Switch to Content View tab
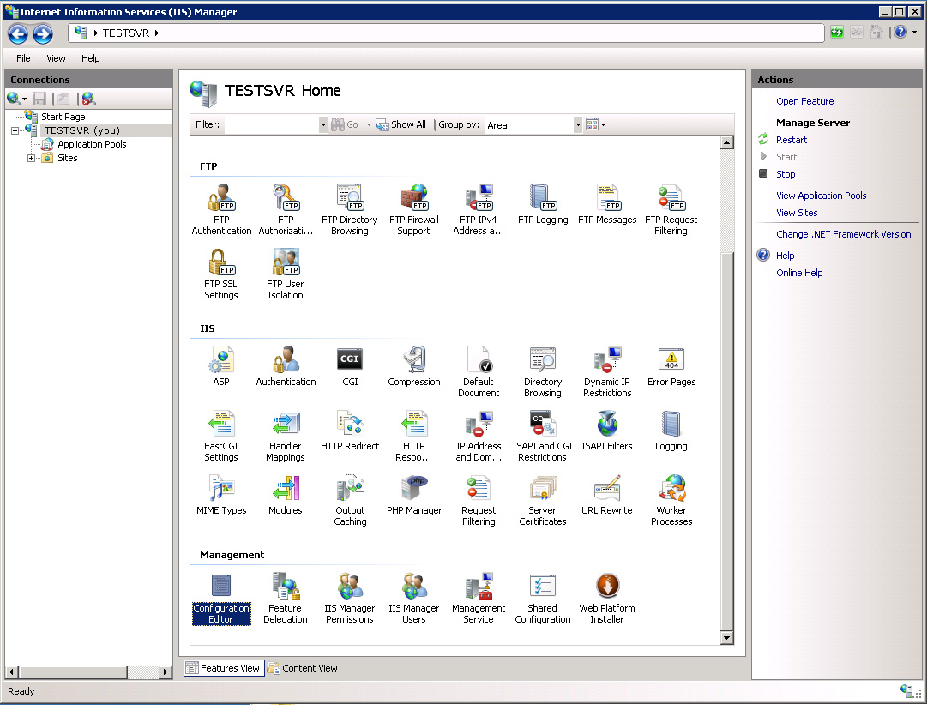 [302, 668]
